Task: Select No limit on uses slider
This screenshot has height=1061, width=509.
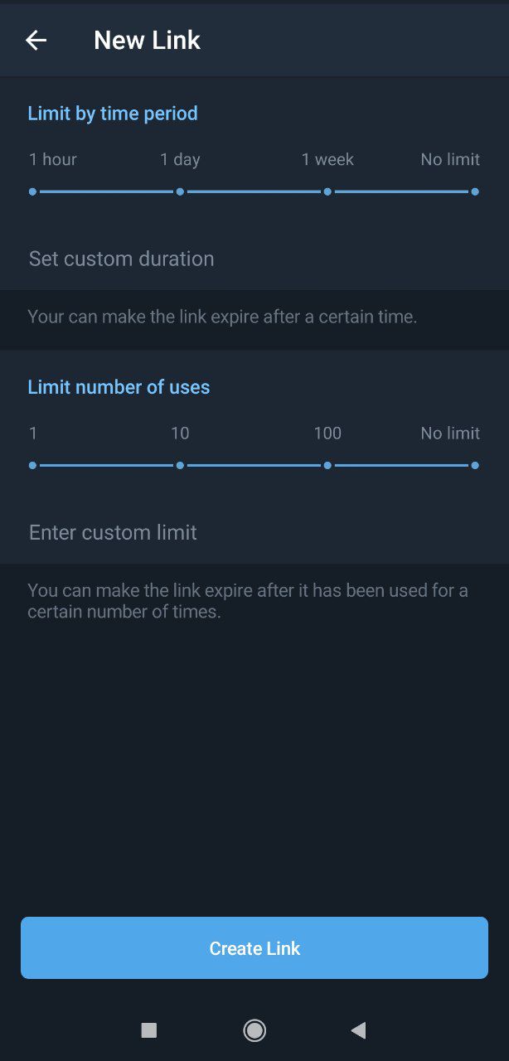Action: coord(475,466)
